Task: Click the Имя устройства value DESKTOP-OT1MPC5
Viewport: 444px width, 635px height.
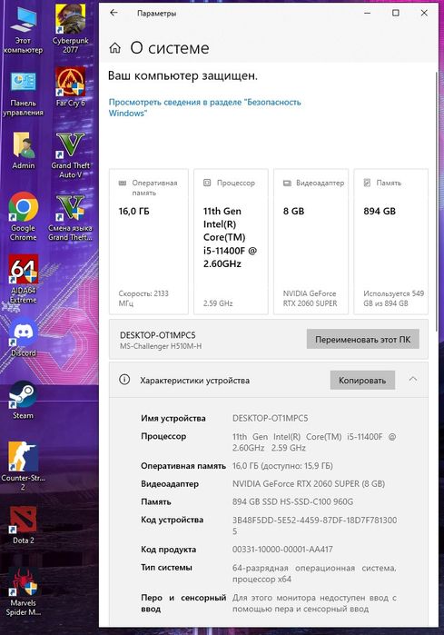Action: tap(270, 418)
